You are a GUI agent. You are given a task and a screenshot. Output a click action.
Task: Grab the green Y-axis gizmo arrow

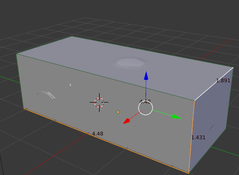[177, 117]
